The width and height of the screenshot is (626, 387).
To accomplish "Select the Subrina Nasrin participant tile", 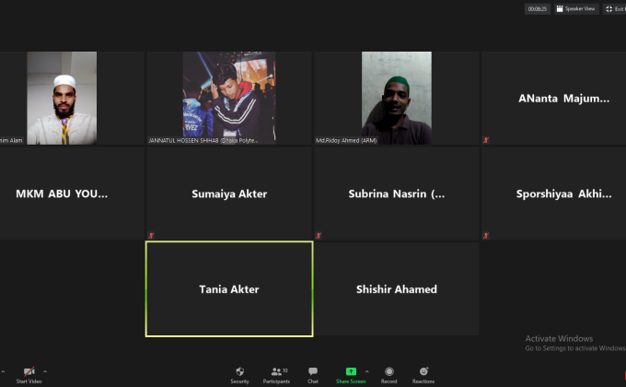I will point(397,193).
